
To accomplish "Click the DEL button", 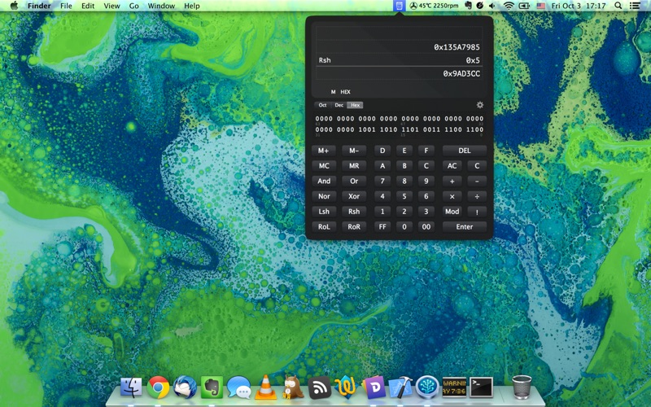I will 464,151.
